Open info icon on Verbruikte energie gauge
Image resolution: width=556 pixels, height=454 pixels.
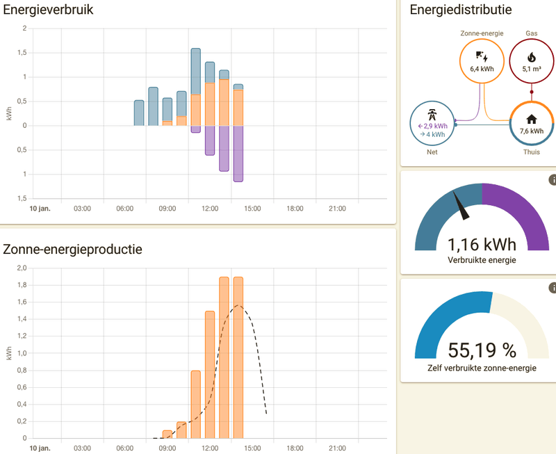(553, 180)
